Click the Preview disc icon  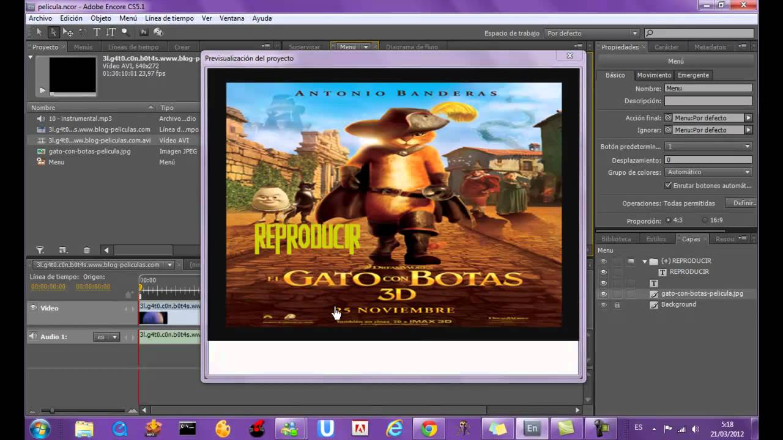tap(158, 32)
